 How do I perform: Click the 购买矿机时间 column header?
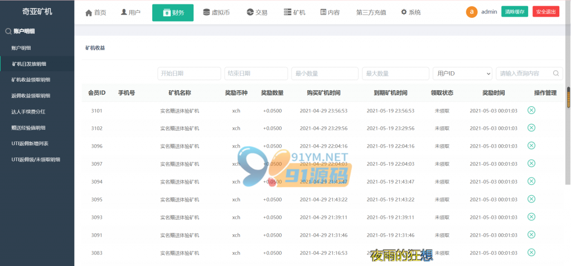click(324, 93)
